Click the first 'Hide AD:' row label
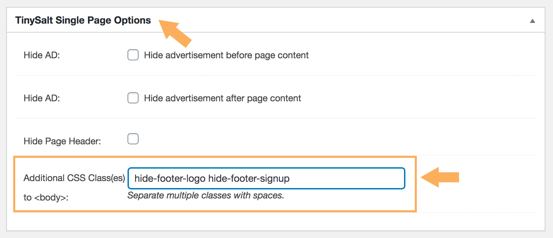 click(x=42, y=56)
